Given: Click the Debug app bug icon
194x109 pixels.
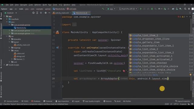Looking at the screenshot, I should pos(152,9).
